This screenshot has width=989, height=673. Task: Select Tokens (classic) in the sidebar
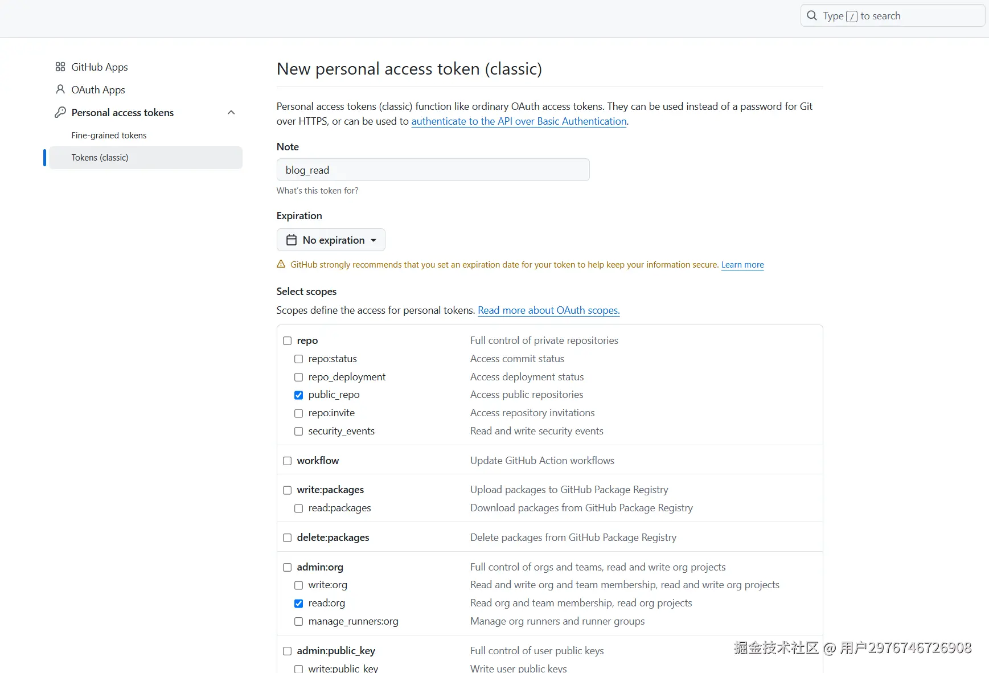pos(100,157)
